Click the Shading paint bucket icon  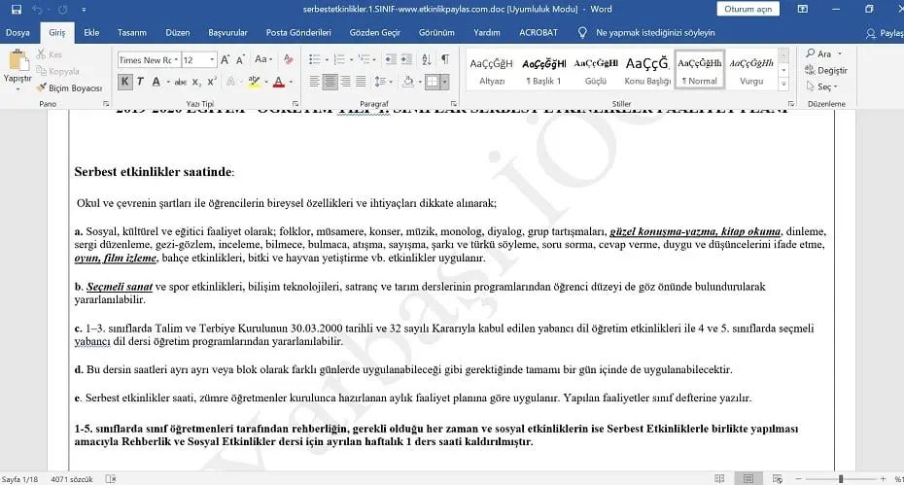[x=407, y=82]
